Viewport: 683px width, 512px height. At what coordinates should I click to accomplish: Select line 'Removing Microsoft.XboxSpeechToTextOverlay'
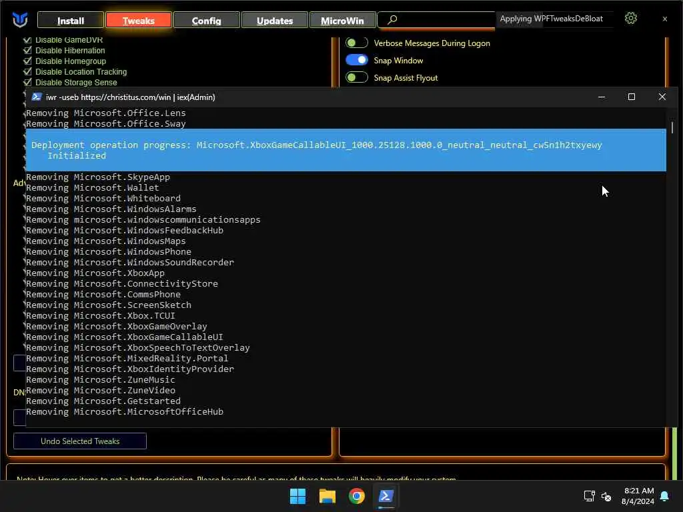click(138, 348)
